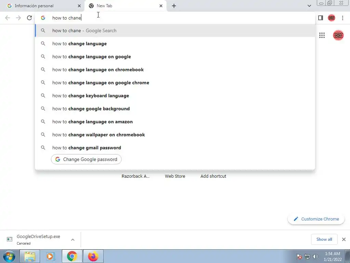
Task: Click the volume speaker tray icon
Action: tap(315, 256)
